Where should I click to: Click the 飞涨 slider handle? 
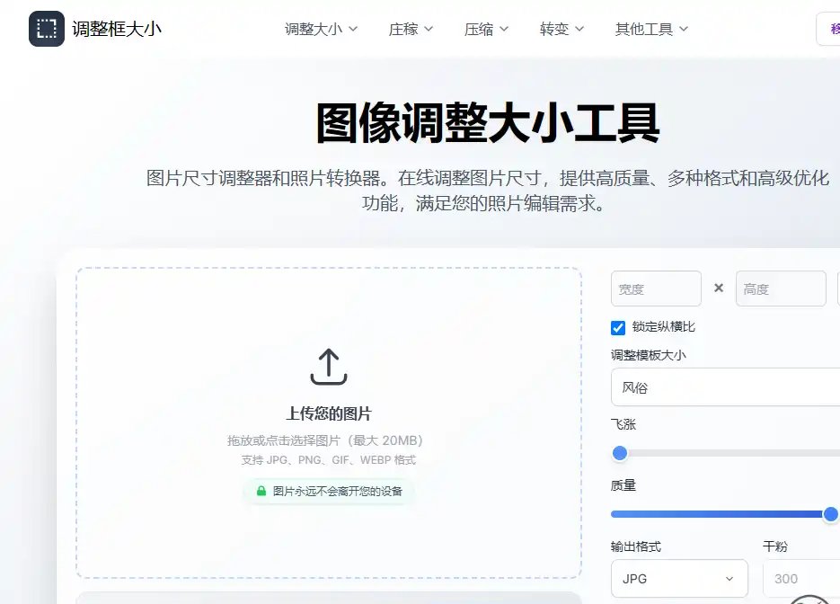point(619,453)
